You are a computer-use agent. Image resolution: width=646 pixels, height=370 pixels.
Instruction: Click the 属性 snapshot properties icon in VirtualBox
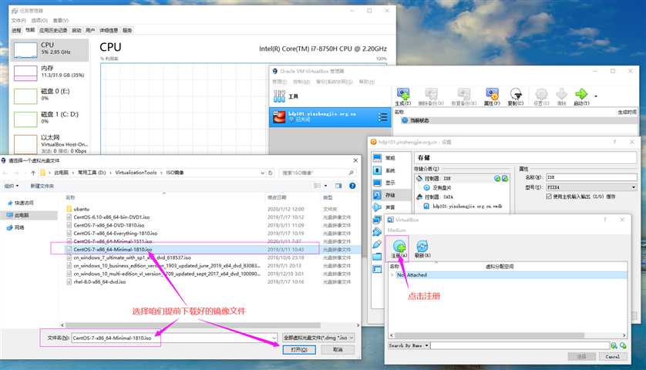pos(492,94)
